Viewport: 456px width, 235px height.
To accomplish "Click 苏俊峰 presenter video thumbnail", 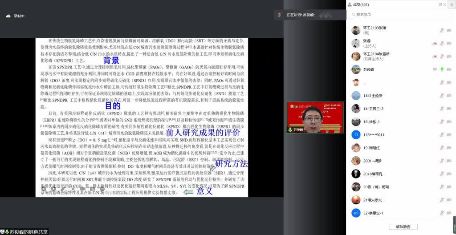I will pyautogui.click(x=315, y=117).
